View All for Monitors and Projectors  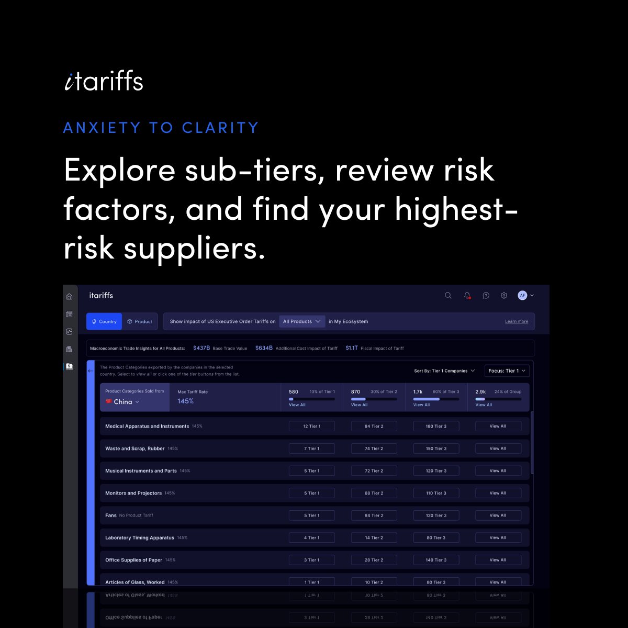(x=498, y=493)
